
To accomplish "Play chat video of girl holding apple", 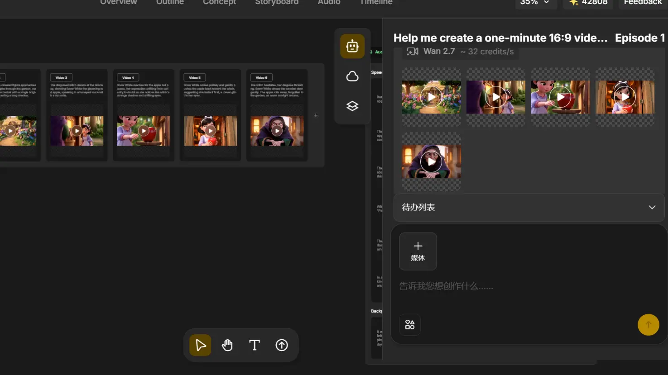I will (x=625, y=97).
